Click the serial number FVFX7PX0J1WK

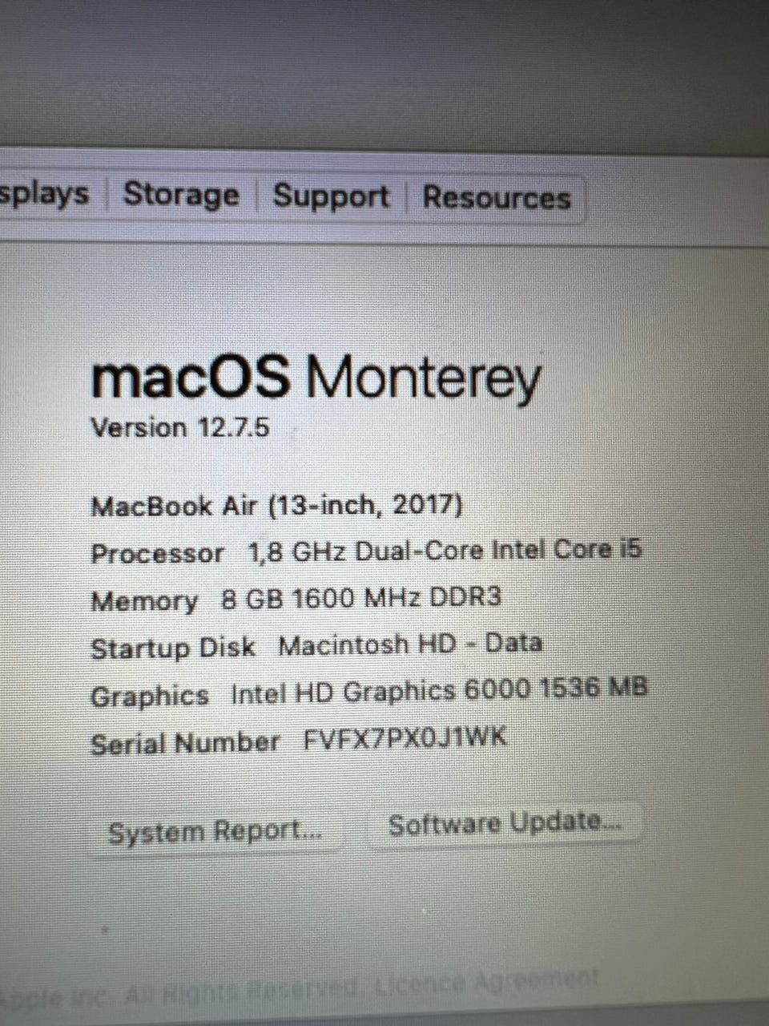pos(405,738)
